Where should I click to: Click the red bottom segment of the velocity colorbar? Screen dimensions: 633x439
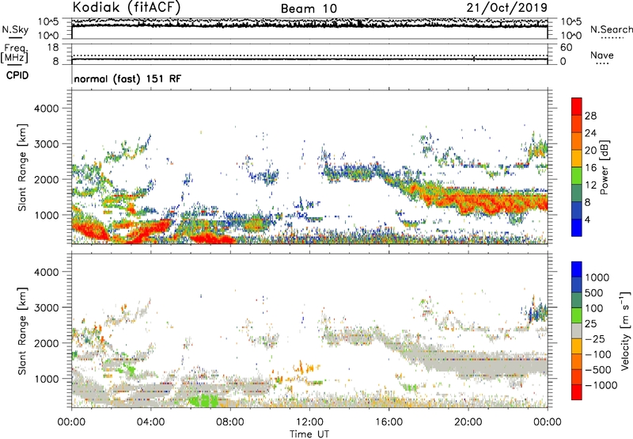[x=577, y=392]
